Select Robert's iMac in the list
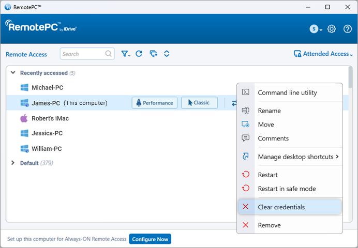This screenshot has width=358, height=248. [x=50, y=118]
